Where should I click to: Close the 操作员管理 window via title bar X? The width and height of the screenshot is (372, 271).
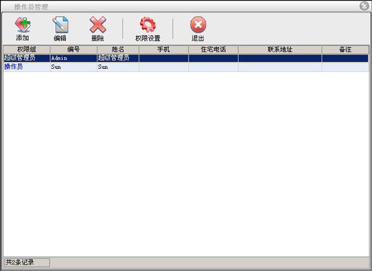[x=364, y=6]
